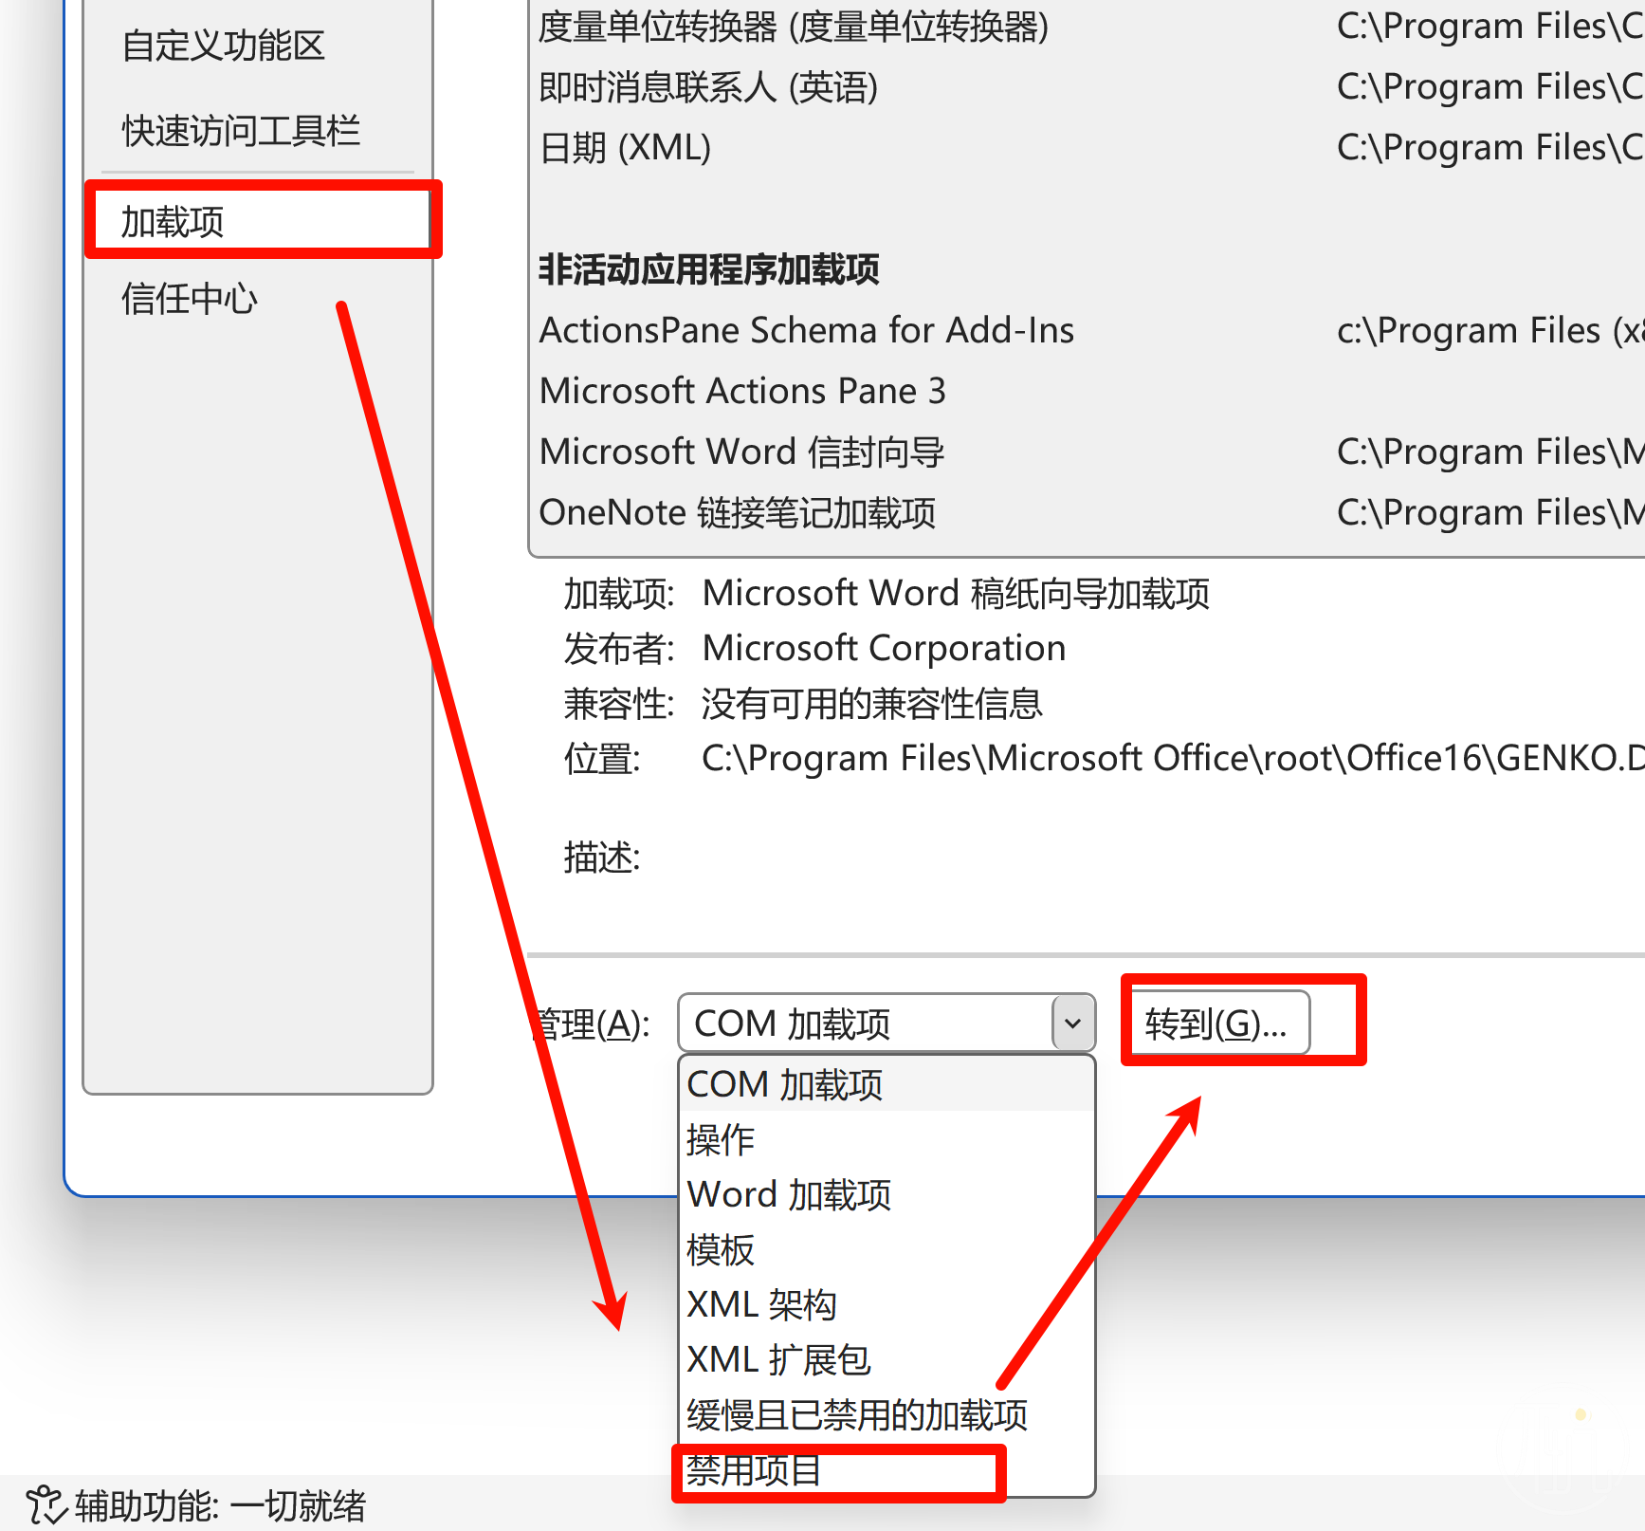Click the accessibility status icon
The width and height of the screenshot is (1645, 1531).
coord(46,1505)
